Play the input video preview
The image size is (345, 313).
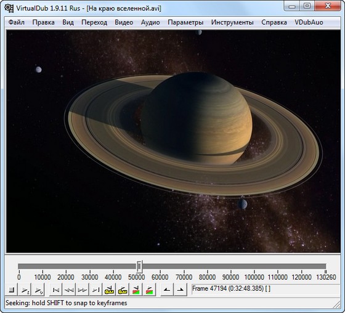25,290
